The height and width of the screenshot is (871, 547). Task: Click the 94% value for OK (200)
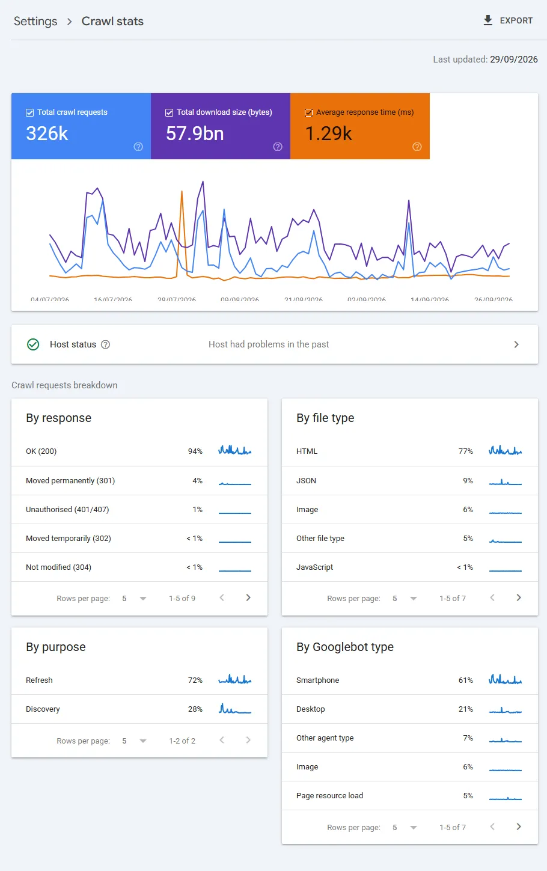195,451
